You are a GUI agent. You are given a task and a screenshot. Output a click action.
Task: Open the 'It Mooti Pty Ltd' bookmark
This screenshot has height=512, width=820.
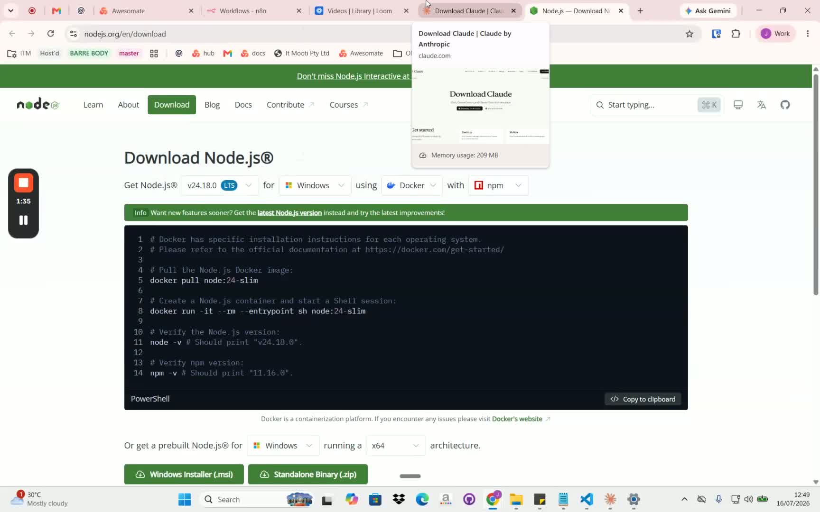[302, 53]
